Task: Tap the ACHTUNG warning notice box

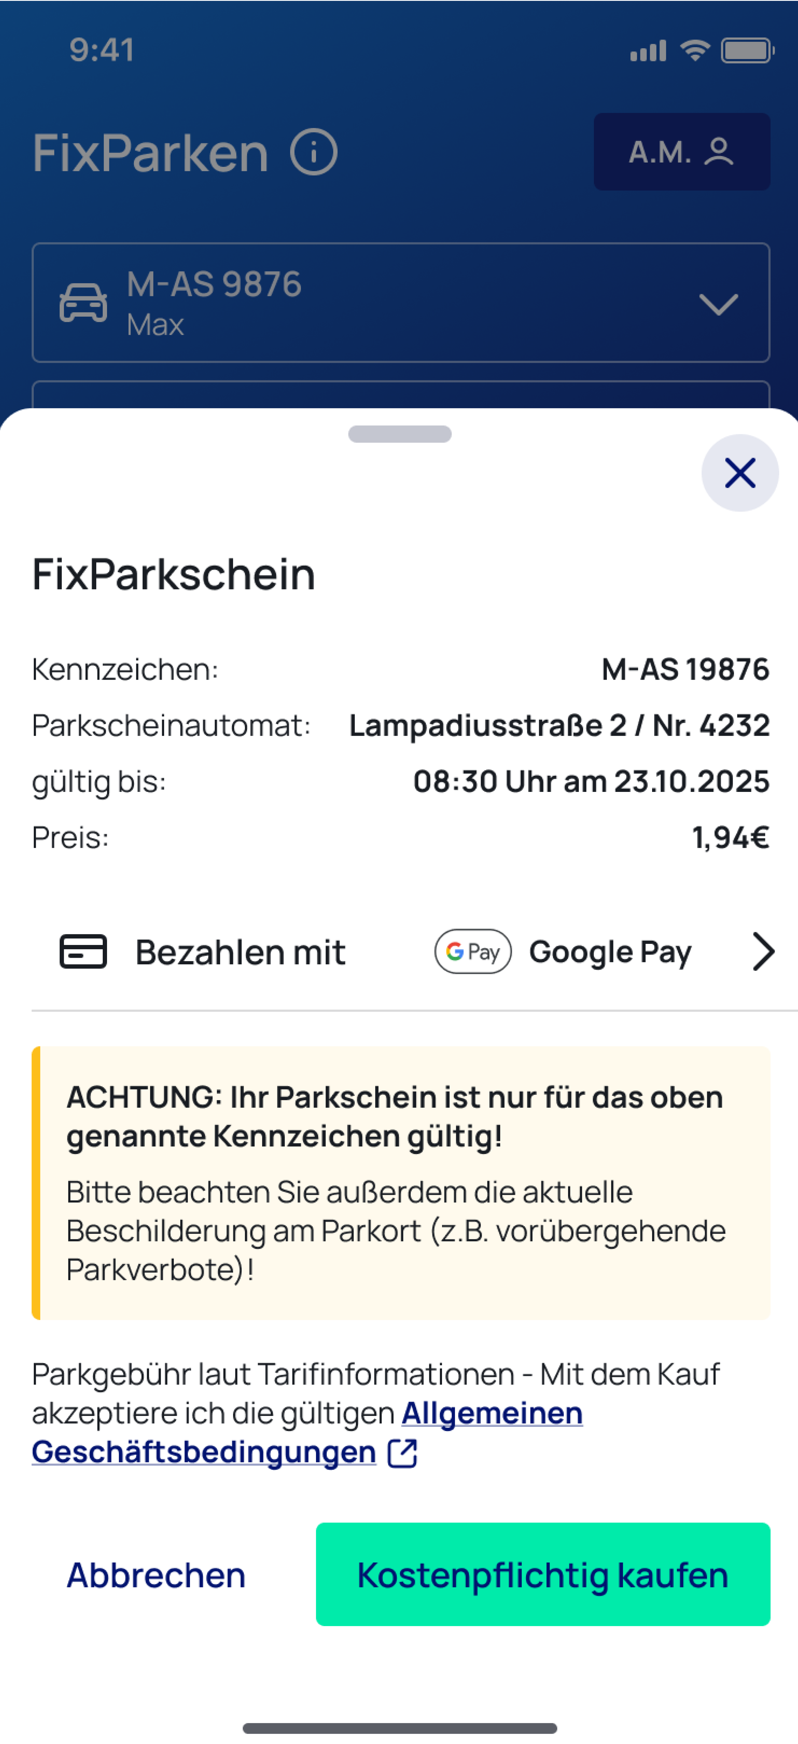Action: (401, 1182)
